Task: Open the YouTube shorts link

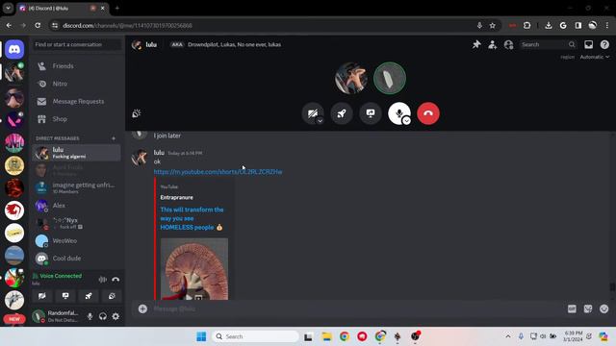Action: coord(218,172)
